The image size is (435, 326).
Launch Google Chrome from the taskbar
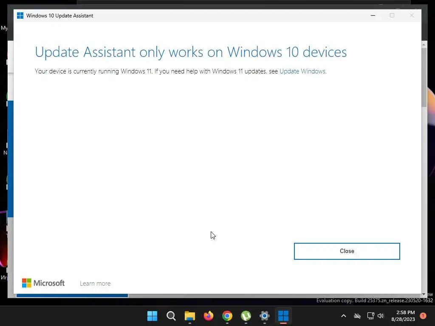coord(227,316)
